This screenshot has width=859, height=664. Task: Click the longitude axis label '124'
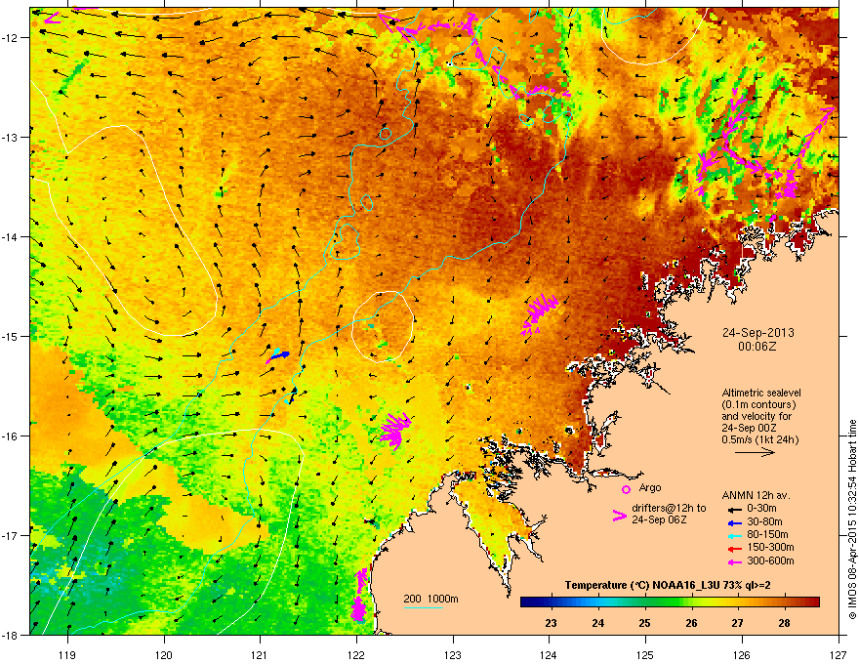549,654
